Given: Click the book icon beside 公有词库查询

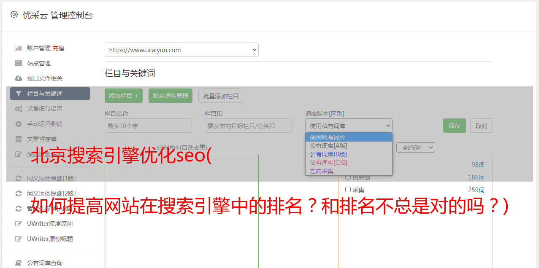Looking at the screenshot, I should pos(18,263).
